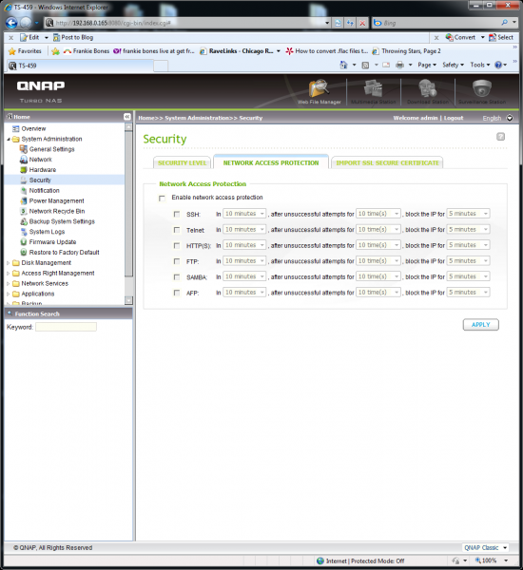Viewport: 523px width, 570px height.
Task: Open General Settings in sidebar
Action: click(51, 149)
